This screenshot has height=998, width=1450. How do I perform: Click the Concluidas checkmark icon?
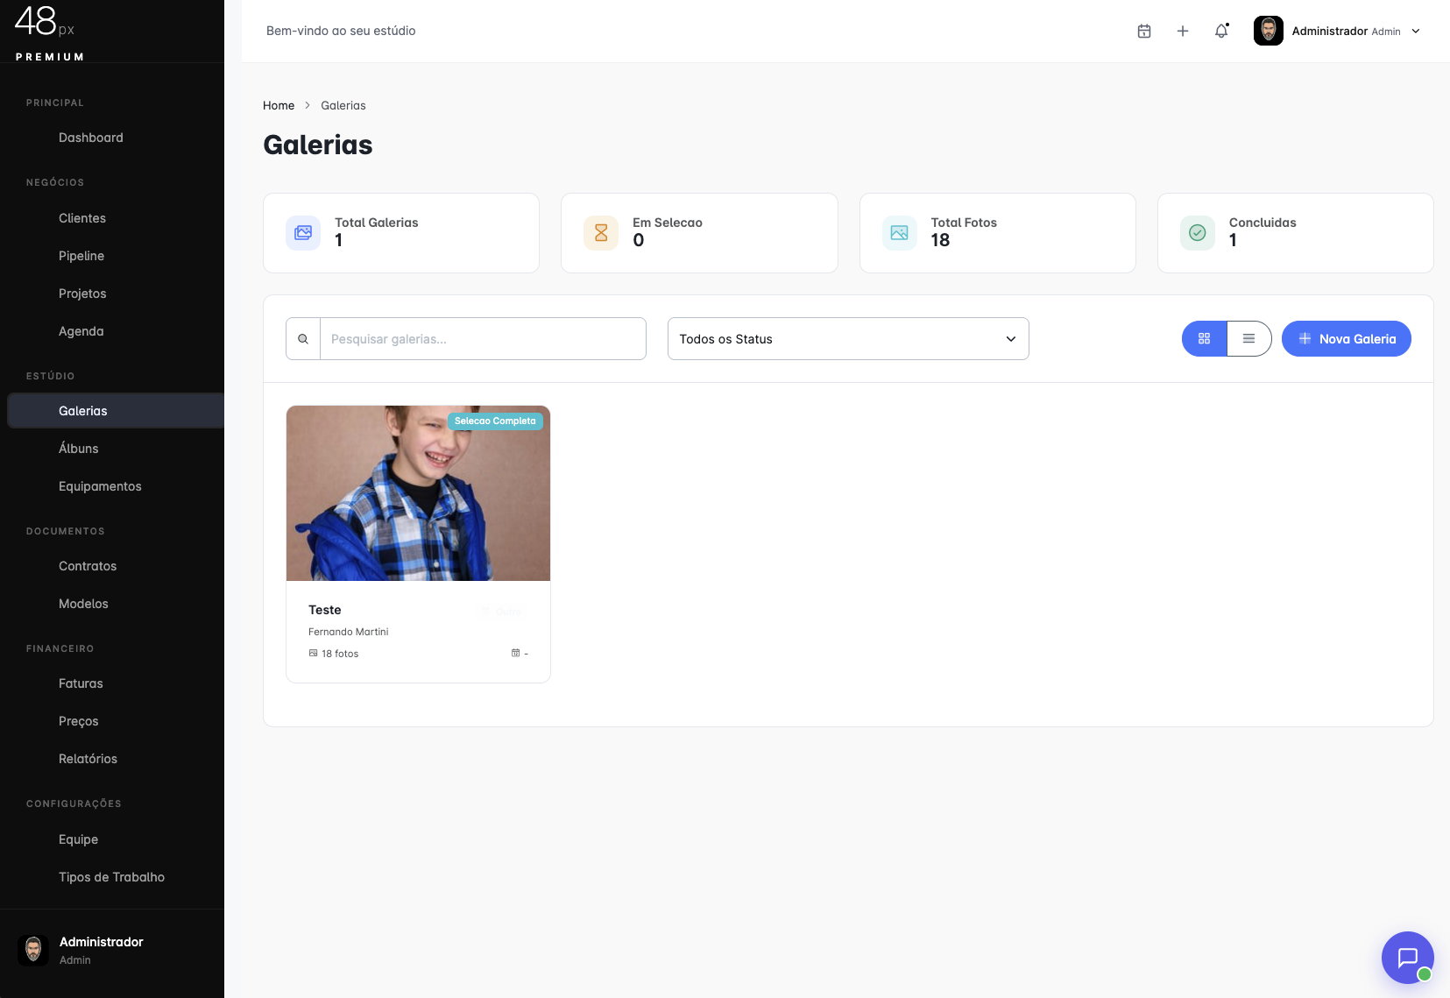(1197, 233)
